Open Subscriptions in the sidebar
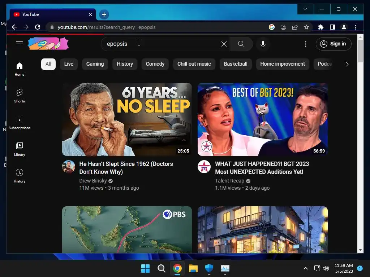Image resolution: width=370 pixels, height=277 pixels. (x=20, y=123)
